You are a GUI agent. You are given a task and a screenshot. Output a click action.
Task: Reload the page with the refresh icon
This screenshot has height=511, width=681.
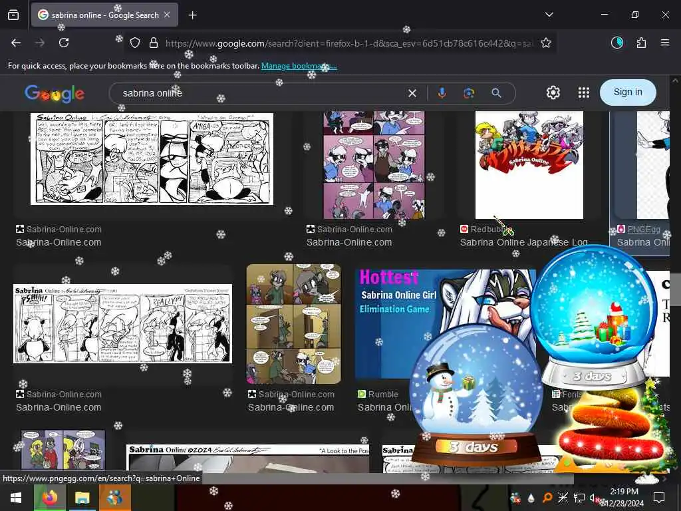[x=64, y=43]
